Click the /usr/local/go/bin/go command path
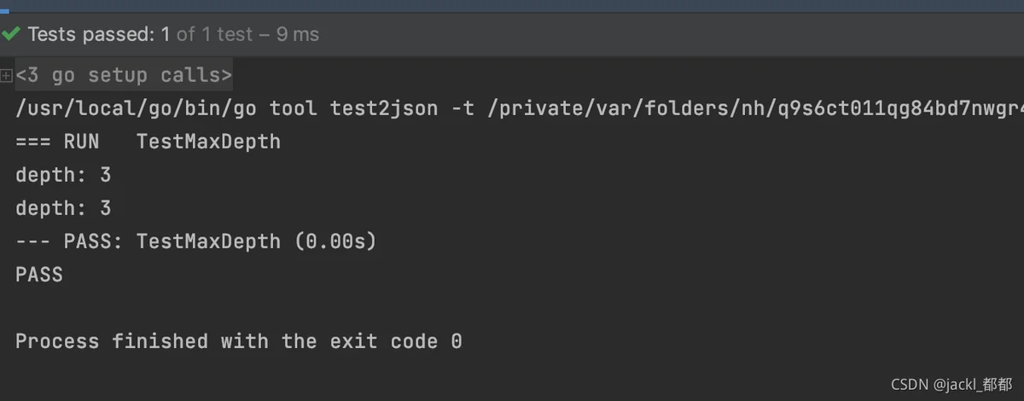Image resolution: width=1024 pixels, height=401 pixels. (136, 108)
